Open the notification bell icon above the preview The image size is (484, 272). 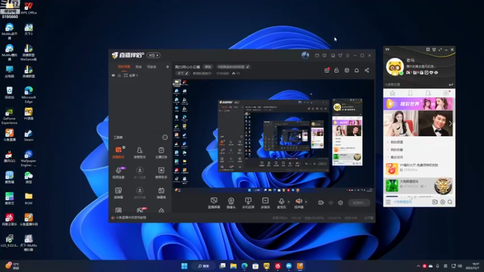356,70
